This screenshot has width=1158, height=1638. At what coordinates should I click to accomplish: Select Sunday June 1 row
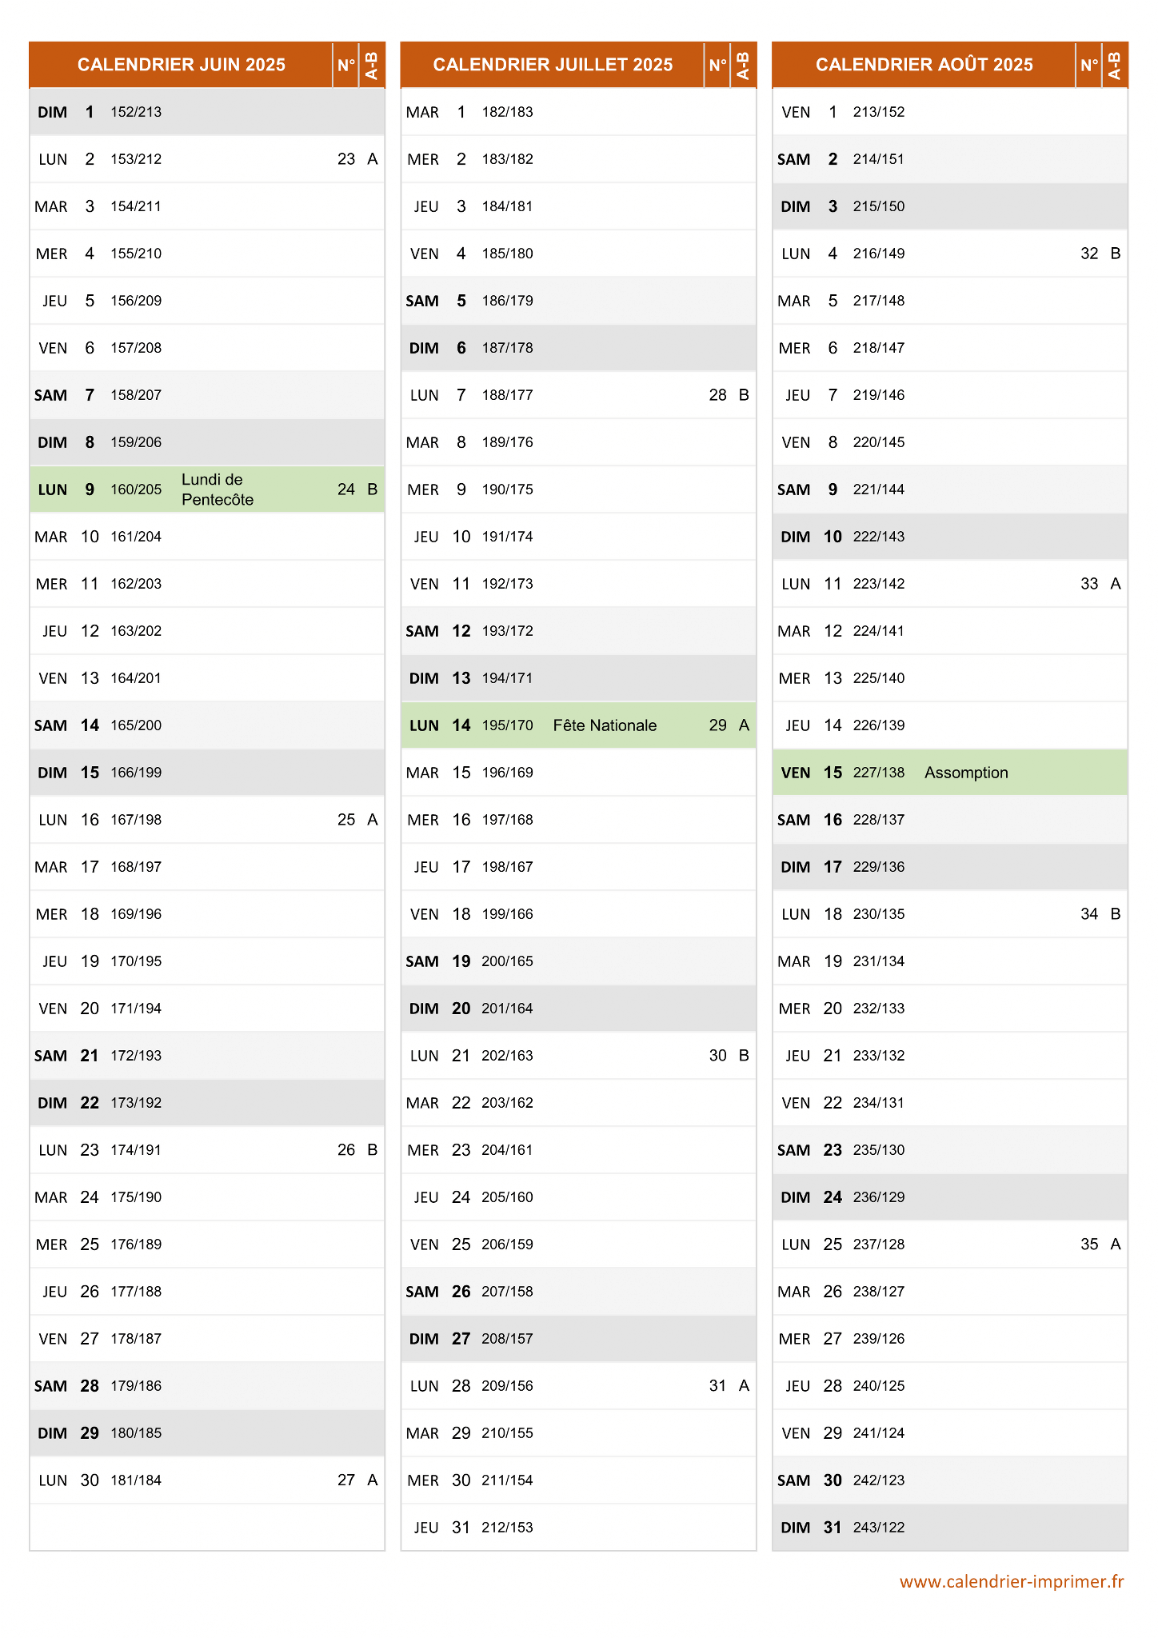(x=207, y=112)
